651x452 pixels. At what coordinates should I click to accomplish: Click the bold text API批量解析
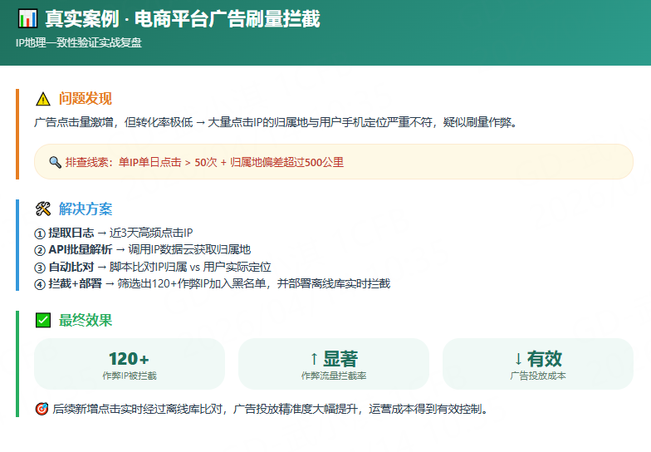[x=80, y=249]
